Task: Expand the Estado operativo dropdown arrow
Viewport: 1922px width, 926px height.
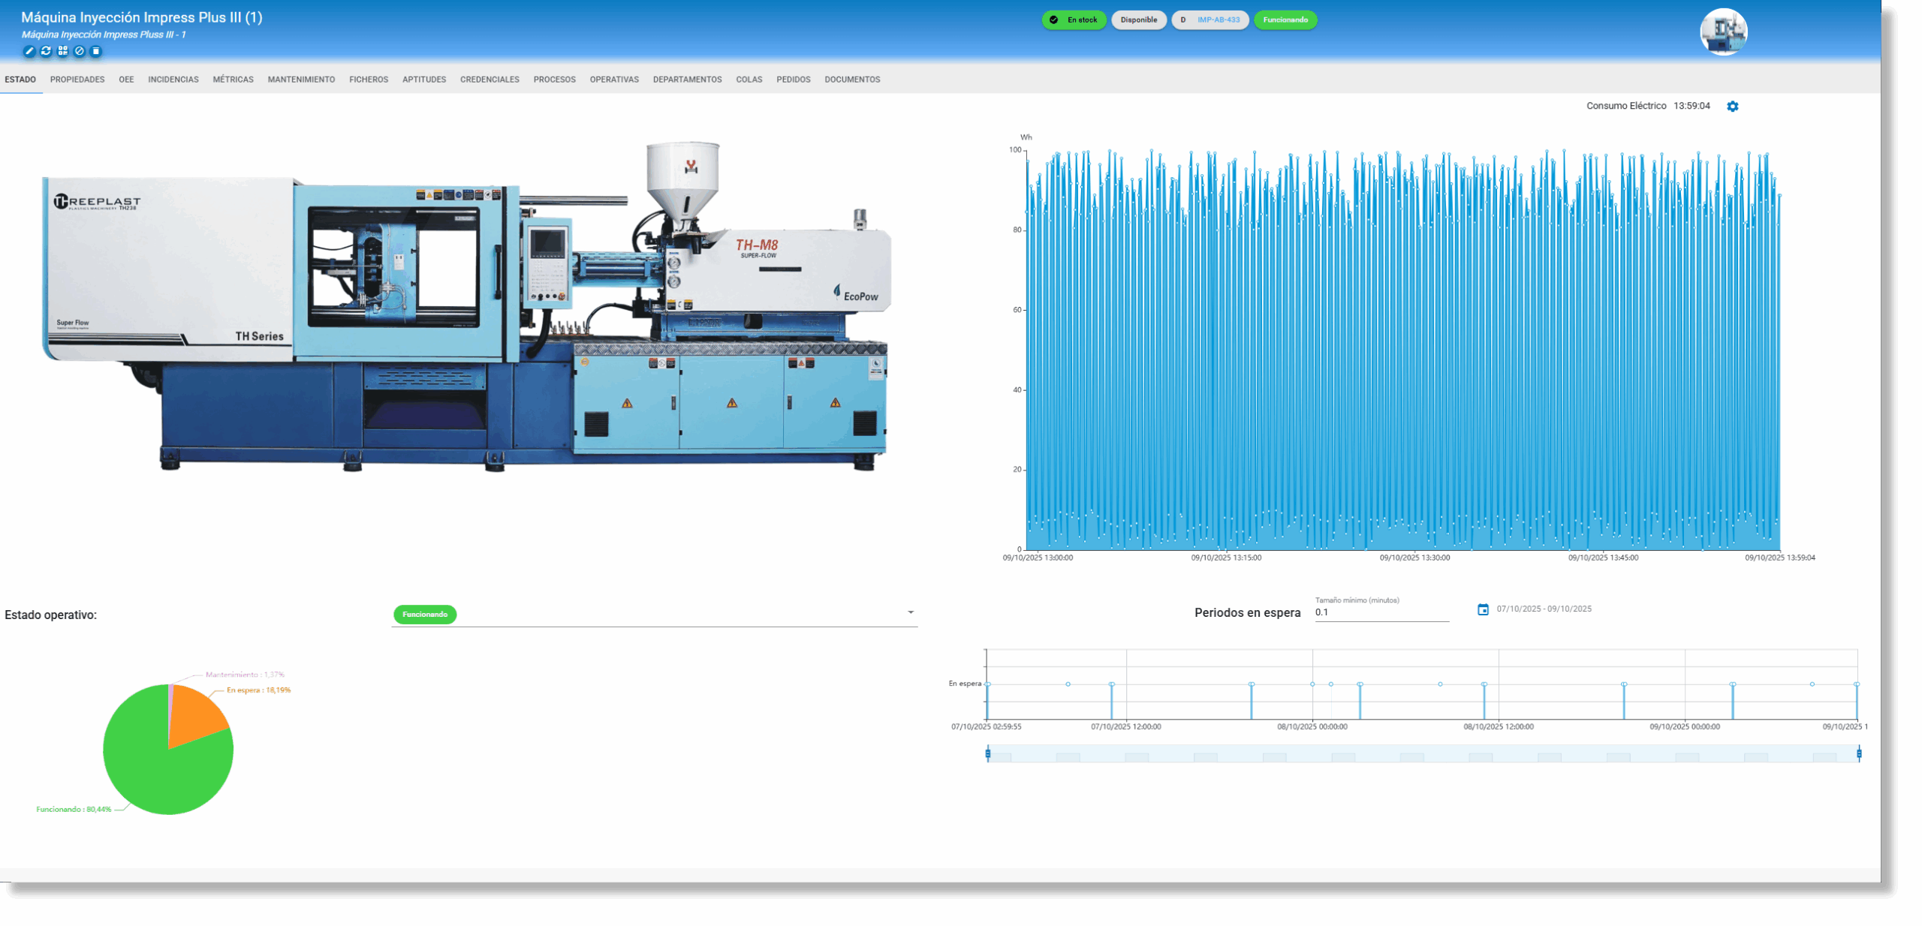Action: [x=910, y=612]
